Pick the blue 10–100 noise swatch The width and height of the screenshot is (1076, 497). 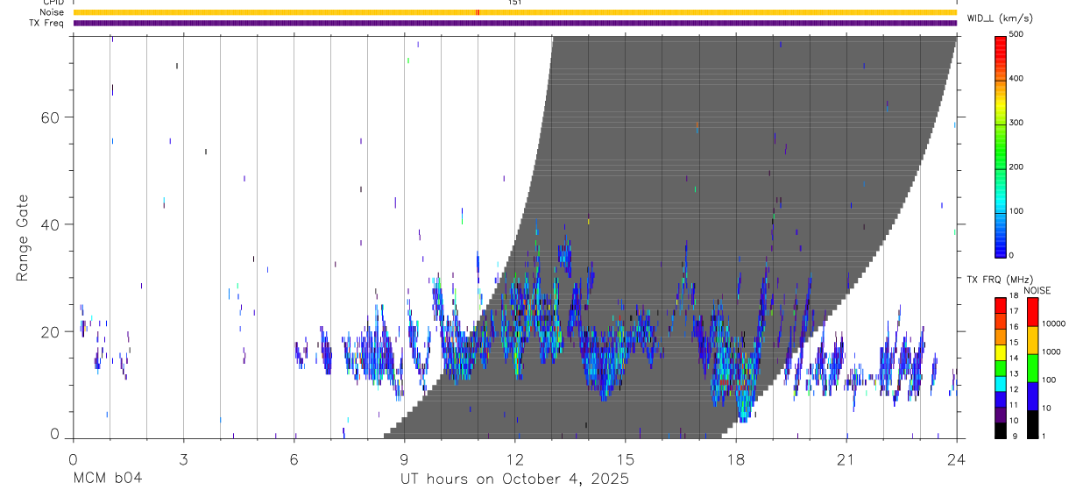1032,396
